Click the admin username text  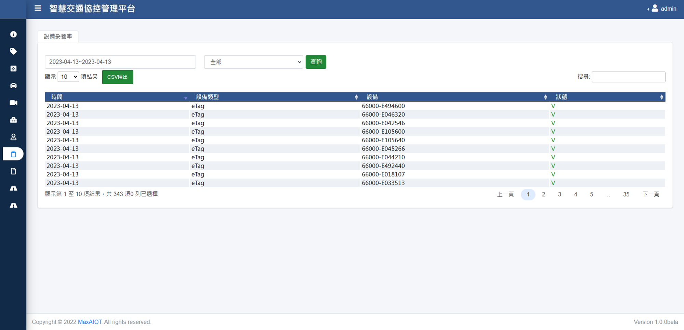click(x=669, y=9)
